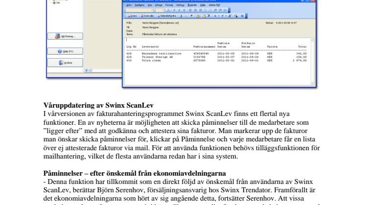Expand formatting toolbar options chevron
The height and width of the screenshot is (205, 365).
pyautogui.click(x=229, y=10)
